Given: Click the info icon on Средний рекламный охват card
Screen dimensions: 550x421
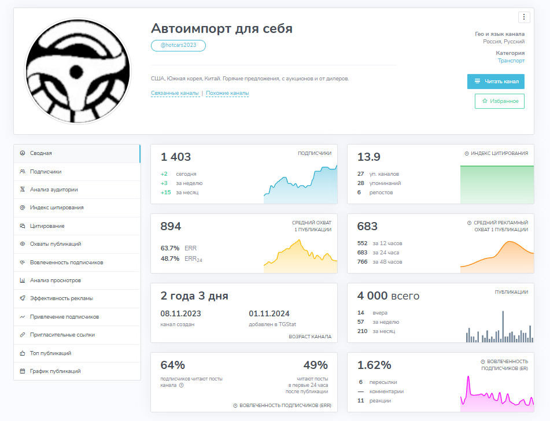Looking at the screenshot, I should tap(469, 224).
